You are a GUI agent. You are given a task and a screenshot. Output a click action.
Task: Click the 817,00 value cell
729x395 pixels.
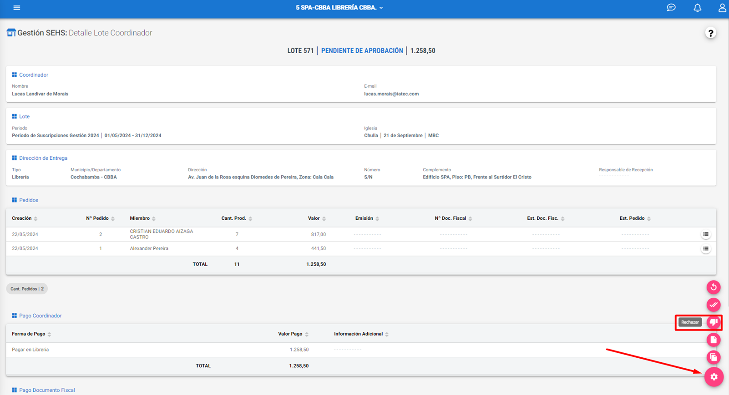pos(318,234)
